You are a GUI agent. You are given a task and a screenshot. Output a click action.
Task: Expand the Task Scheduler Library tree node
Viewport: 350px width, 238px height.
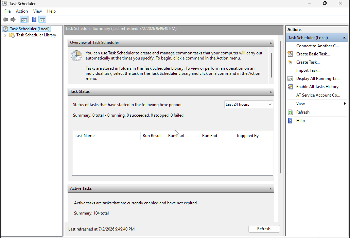point(5,35)
